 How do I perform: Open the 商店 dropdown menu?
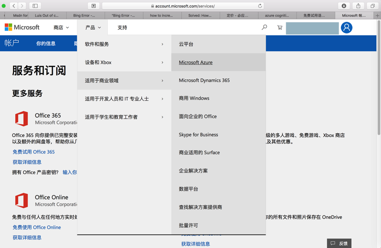coord(61,28)
